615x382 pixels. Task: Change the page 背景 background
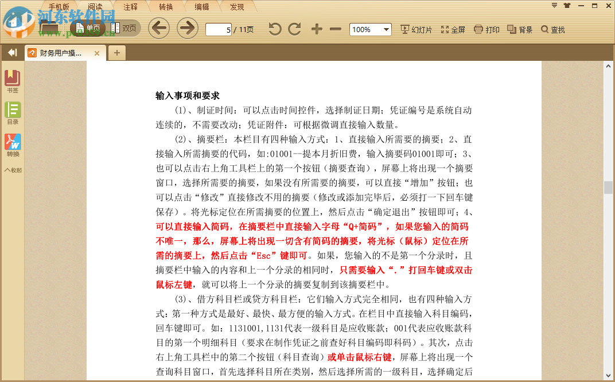pos(519,29)
